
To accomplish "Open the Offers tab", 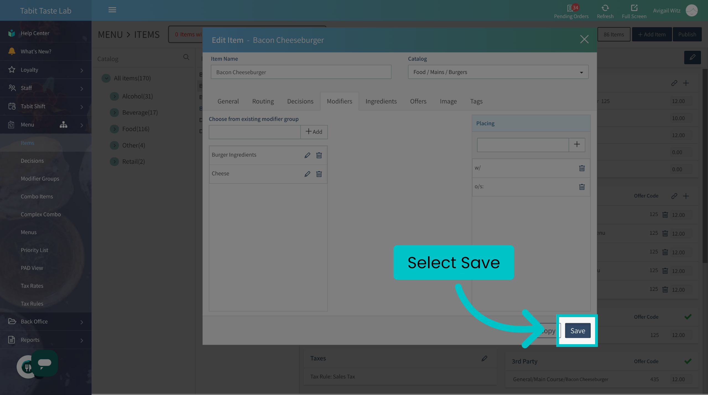I will [418, 101].
